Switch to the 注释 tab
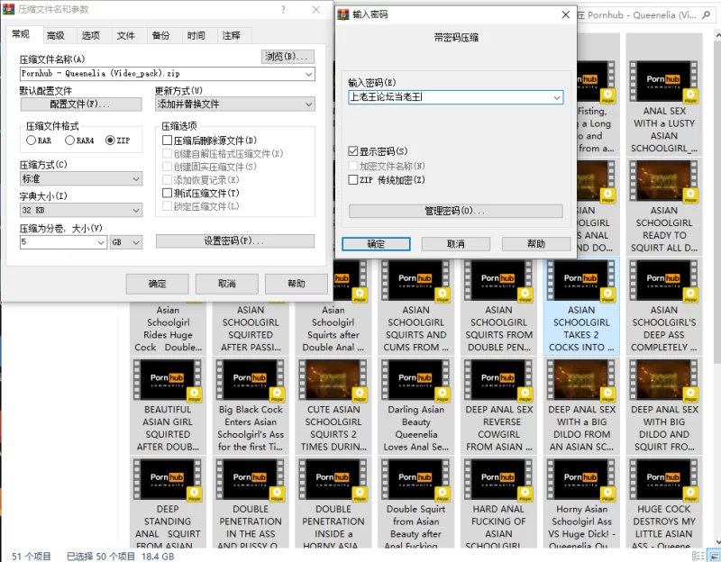Screen dimensions: 721x562 (x=232, y=35)
